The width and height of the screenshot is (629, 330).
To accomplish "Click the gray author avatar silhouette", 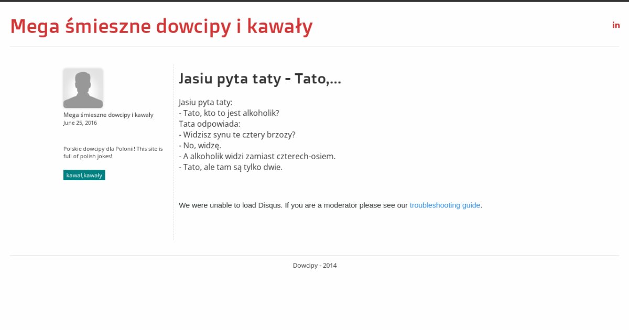I will (83, 88).
